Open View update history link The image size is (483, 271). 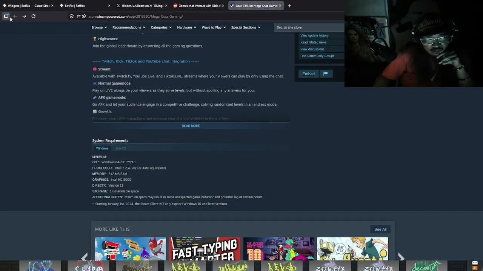click(x=314, y=35)
